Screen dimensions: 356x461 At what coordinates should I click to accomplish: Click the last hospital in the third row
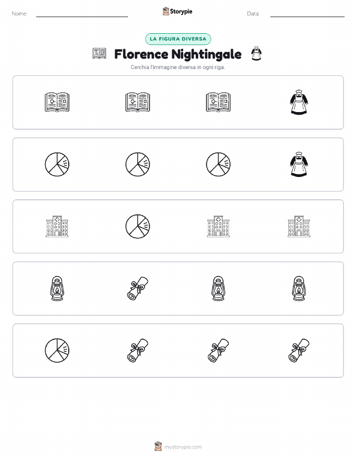[299, 226]
